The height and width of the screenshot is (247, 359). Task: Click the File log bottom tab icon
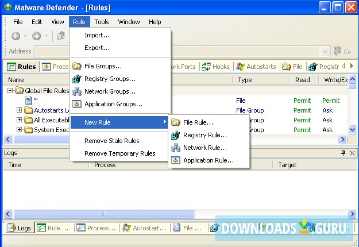pos(177,228)
